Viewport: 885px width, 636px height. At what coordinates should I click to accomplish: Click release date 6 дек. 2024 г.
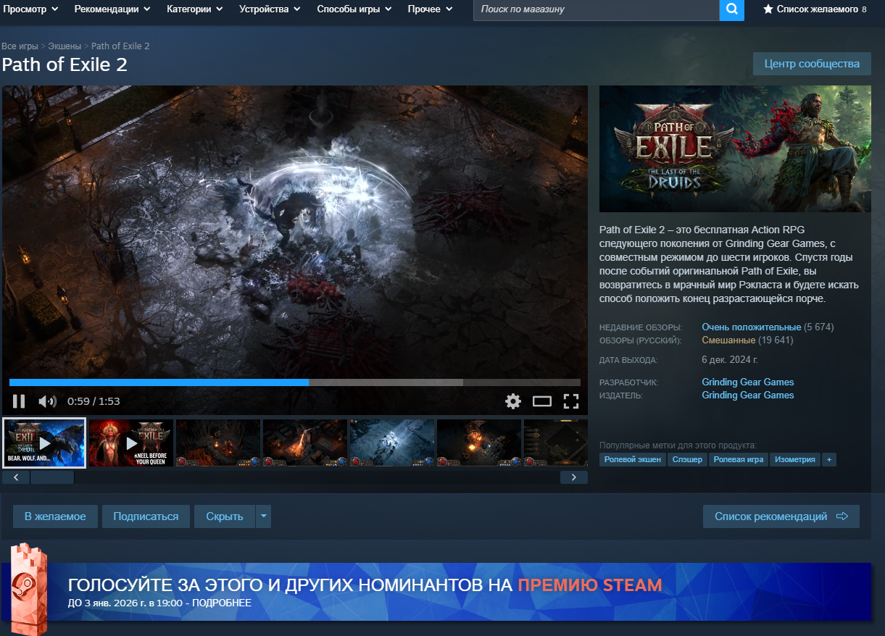point(730,359)
